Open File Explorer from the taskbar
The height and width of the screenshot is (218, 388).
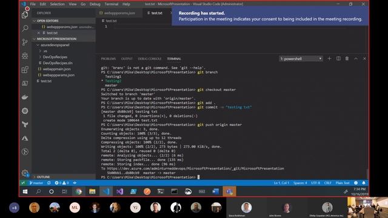(x=92, y=191)
